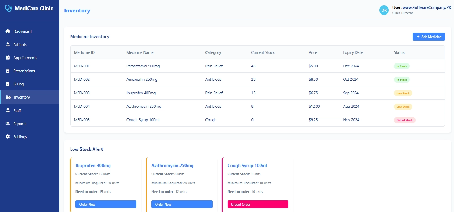Select the Billing icon in the sidebar
Viewport: 454px width, 212px height.
click(x=7, y=84)
